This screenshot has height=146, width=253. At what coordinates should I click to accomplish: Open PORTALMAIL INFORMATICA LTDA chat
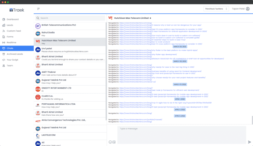70,105
